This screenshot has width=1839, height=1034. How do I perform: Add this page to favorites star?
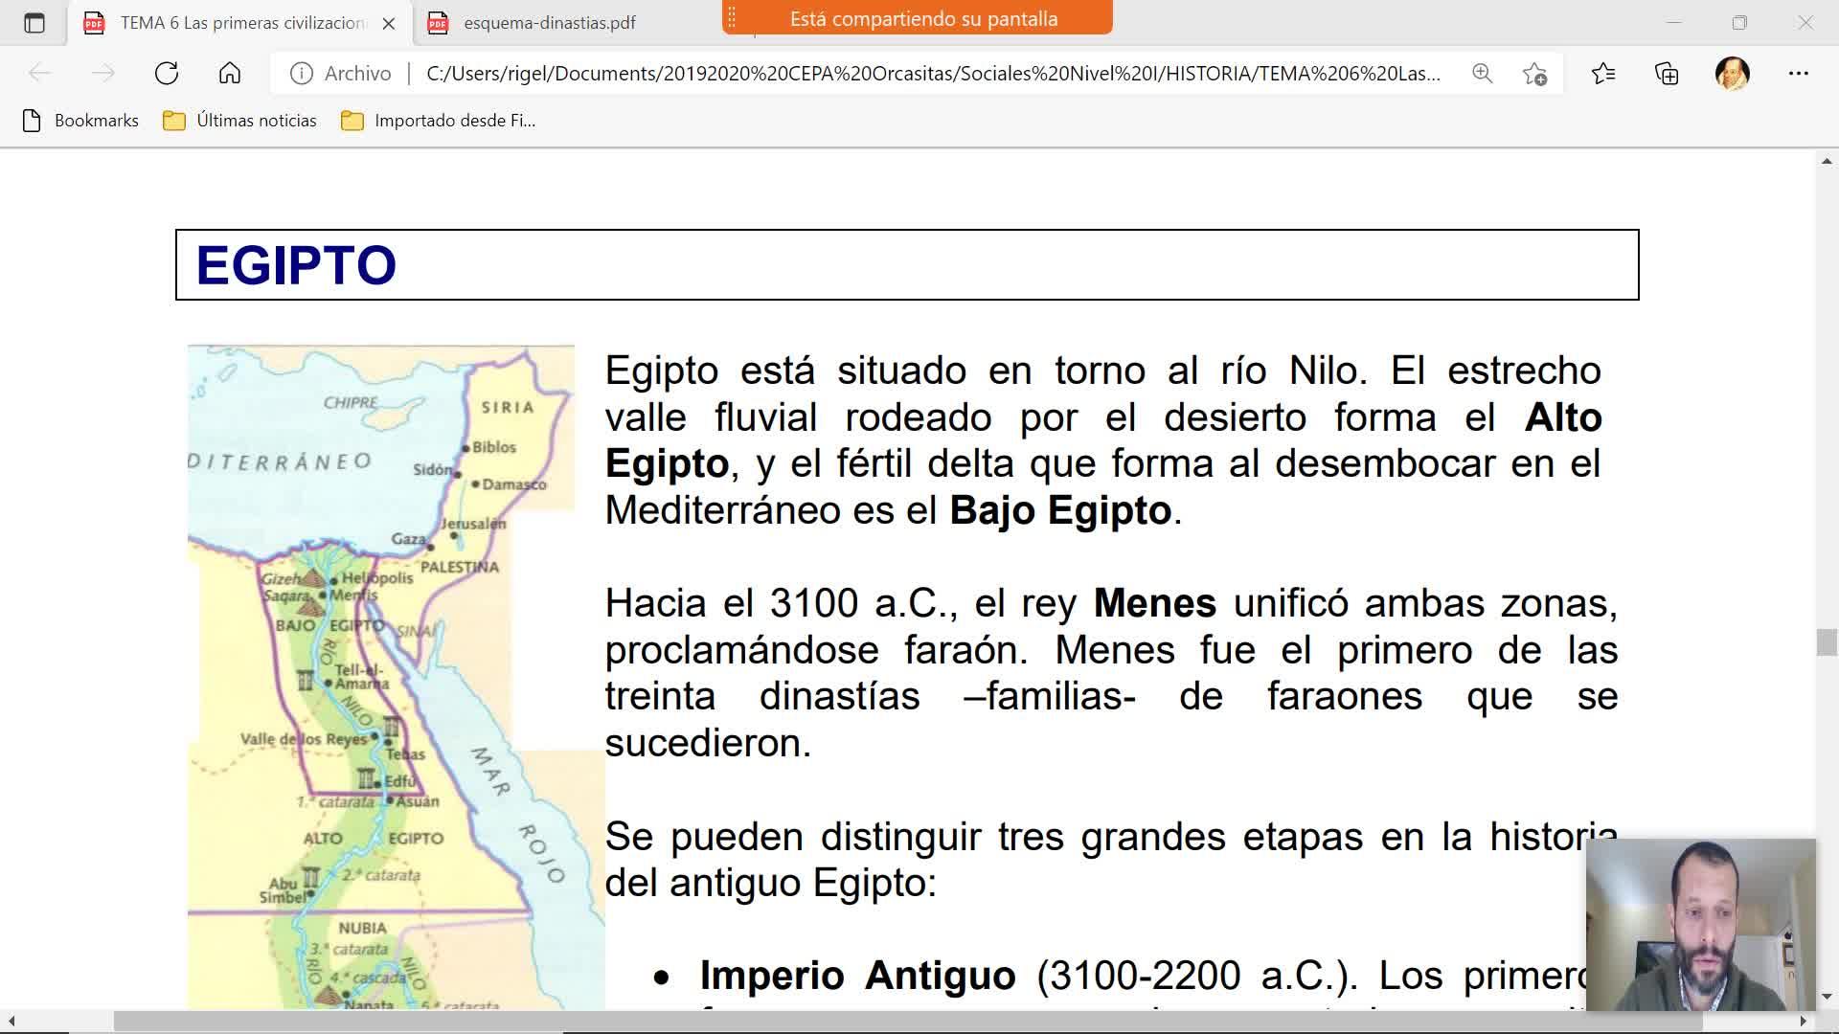pos(1534,74)
